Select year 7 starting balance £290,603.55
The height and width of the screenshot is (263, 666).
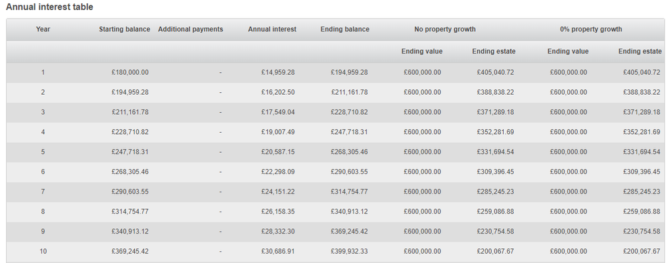coord(130,192)
